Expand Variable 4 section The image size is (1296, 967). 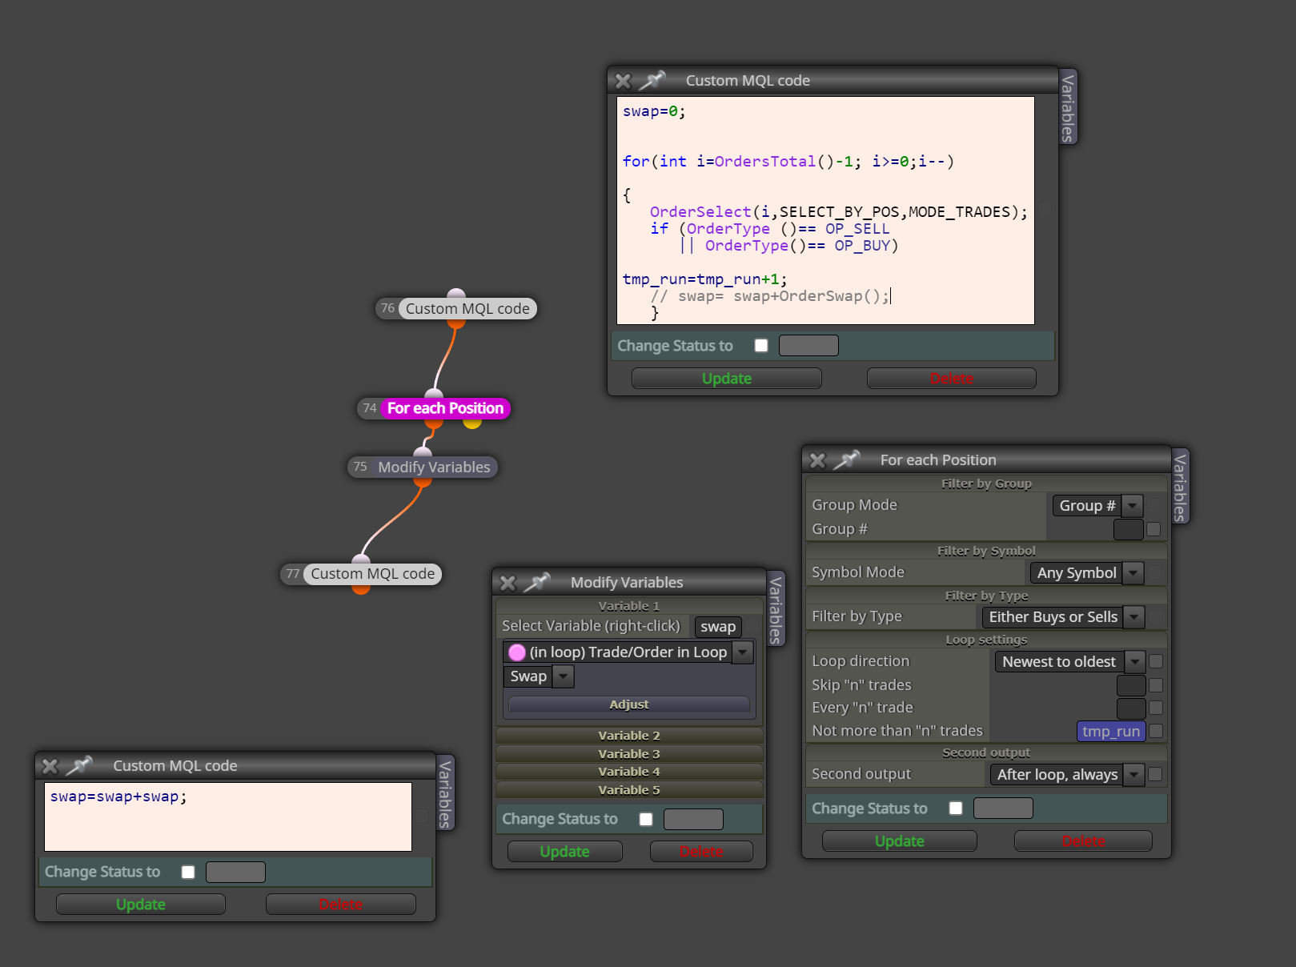click(x=629, y=772)
